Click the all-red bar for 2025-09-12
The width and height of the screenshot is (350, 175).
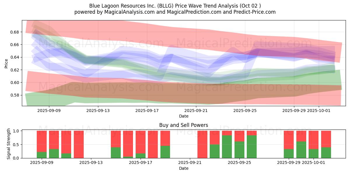coord(79,144)
